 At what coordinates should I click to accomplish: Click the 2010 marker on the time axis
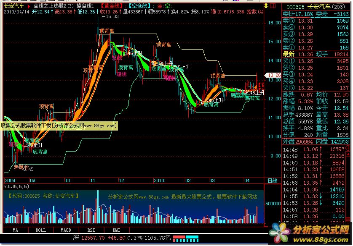[x=158, y=181]
